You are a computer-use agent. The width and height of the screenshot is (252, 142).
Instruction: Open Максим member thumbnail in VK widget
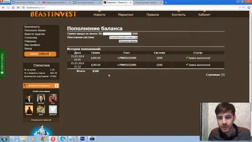coord(29,110)
